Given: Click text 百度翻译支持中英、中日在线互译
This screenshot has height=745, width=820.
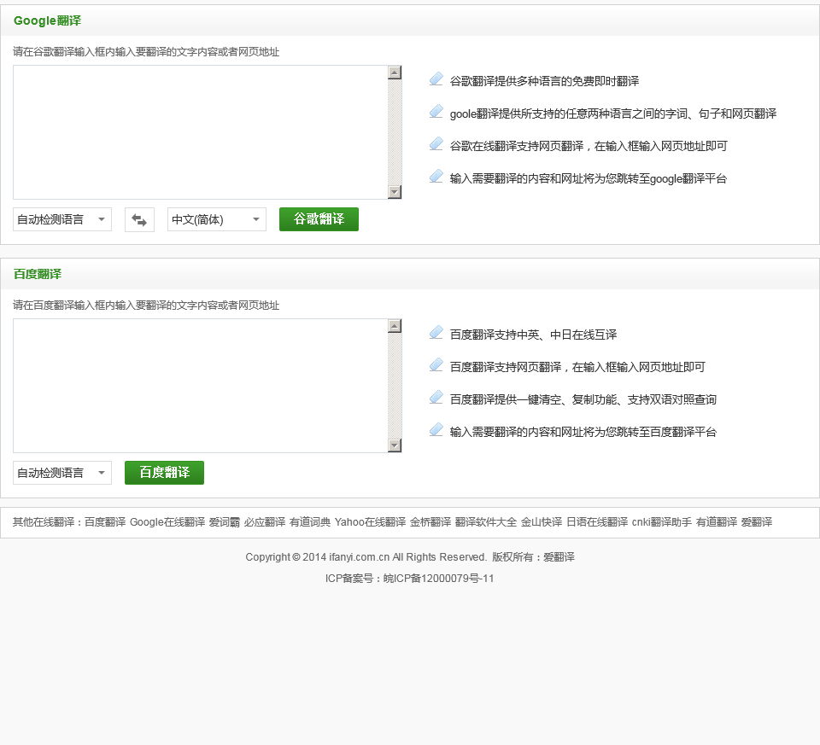Looking at the screenshot, I should (x=533, y=335).
